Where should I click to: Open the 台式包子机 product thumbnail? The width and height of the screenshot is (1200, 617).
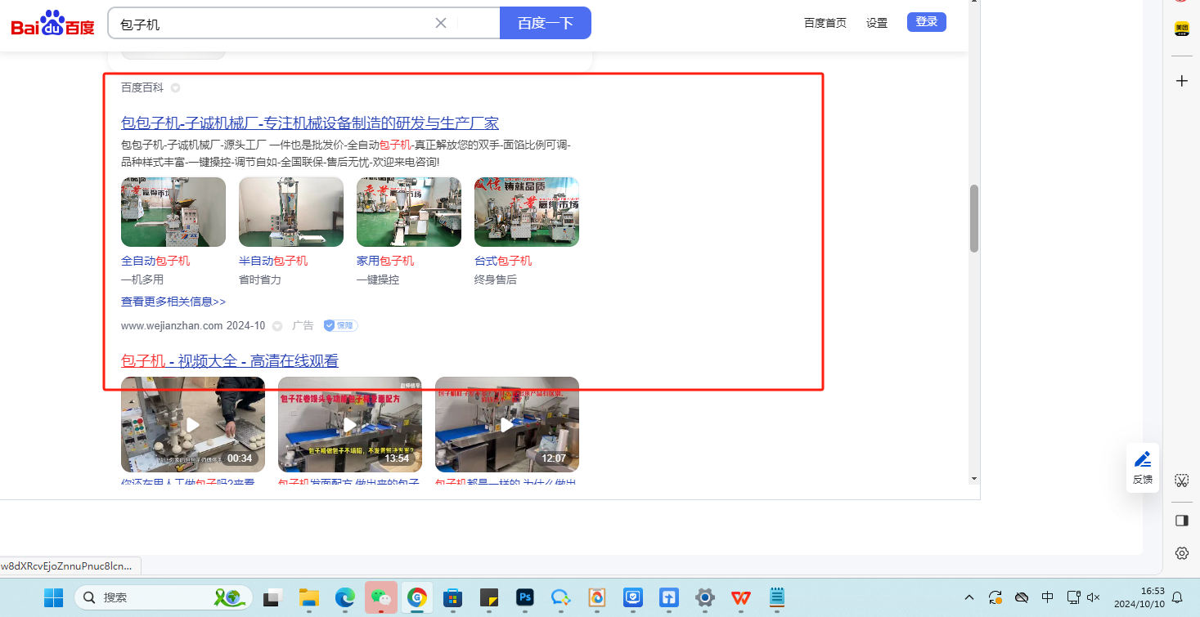tap(527, 212)
